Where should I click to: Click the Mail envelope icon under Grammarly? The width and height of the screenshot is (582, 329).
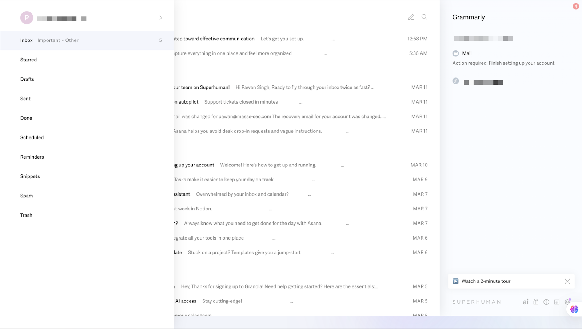455,53
